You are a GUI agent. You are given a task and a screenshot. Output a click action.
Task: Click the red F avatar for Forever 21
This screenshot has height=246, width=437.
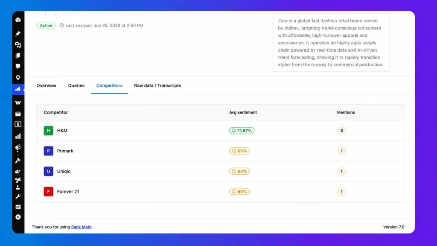(x=49, y=192)
